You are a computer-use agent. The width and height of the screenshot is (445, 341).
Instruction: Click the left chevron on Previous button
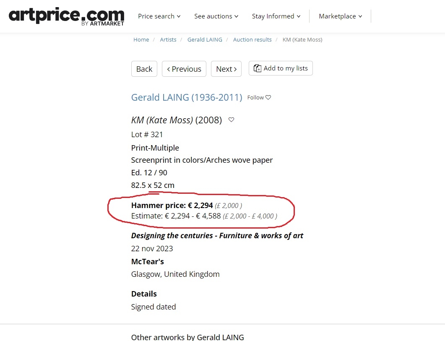(169, 69)
